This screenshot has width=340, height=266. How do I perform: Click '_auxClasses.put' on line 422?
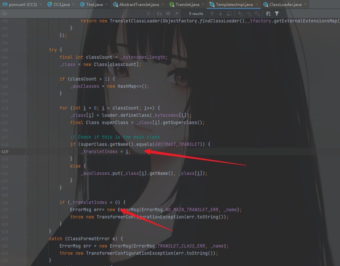[101, 173]
